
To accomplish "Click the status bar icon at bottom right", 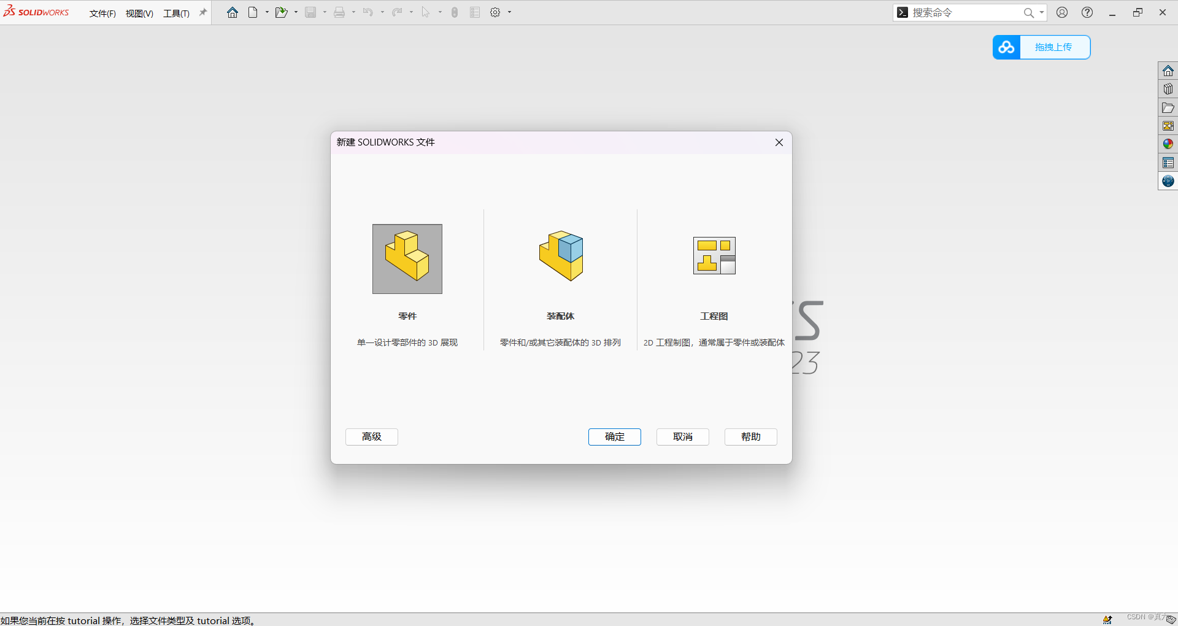I will click(1107, 620).
